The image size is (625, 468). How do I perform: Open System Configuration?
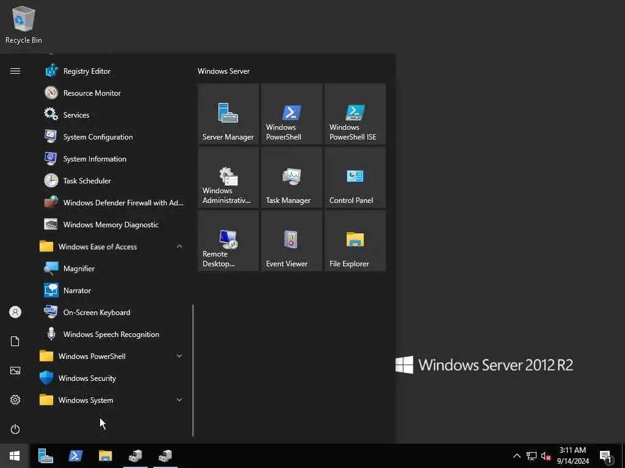coord(112,137)
